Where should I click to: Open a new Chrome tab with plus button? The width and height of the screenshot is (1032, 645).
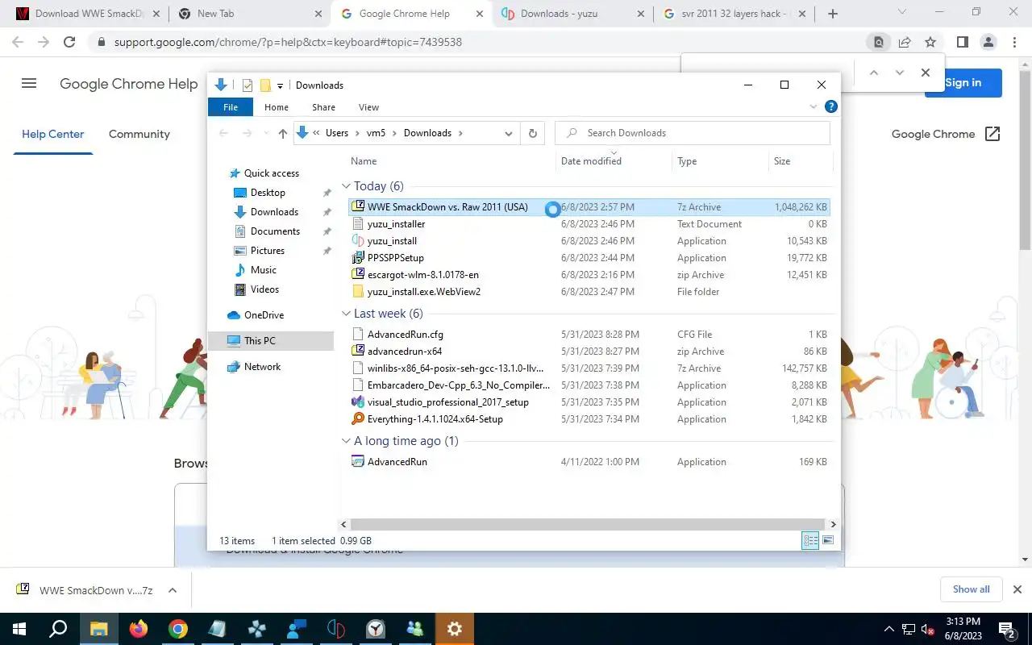(x=833, y=14)
